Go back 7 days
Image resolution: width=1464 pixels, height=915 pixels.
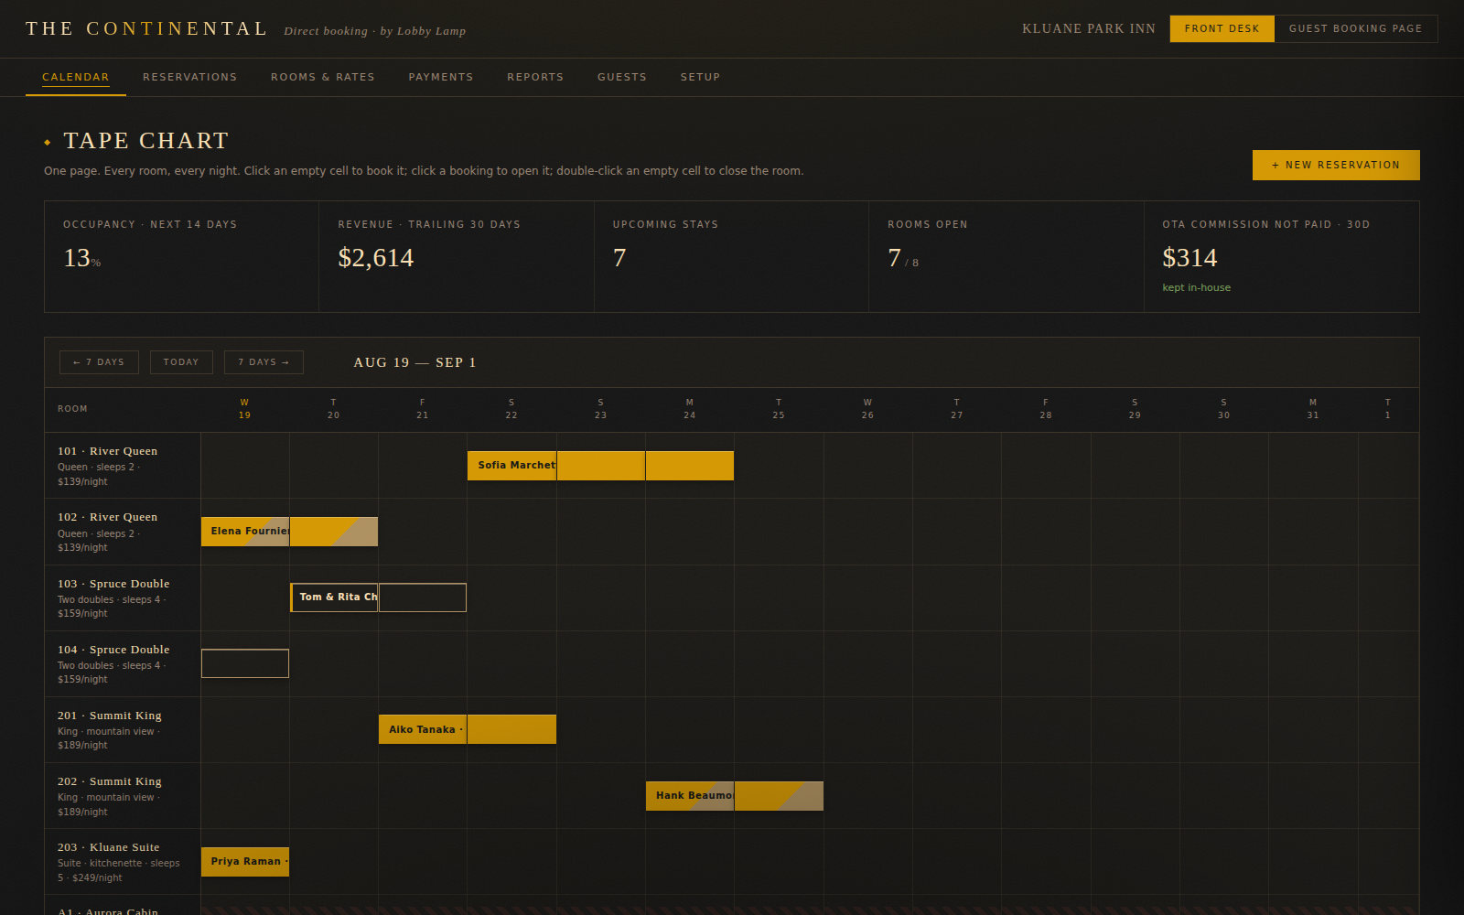[99, 362]
